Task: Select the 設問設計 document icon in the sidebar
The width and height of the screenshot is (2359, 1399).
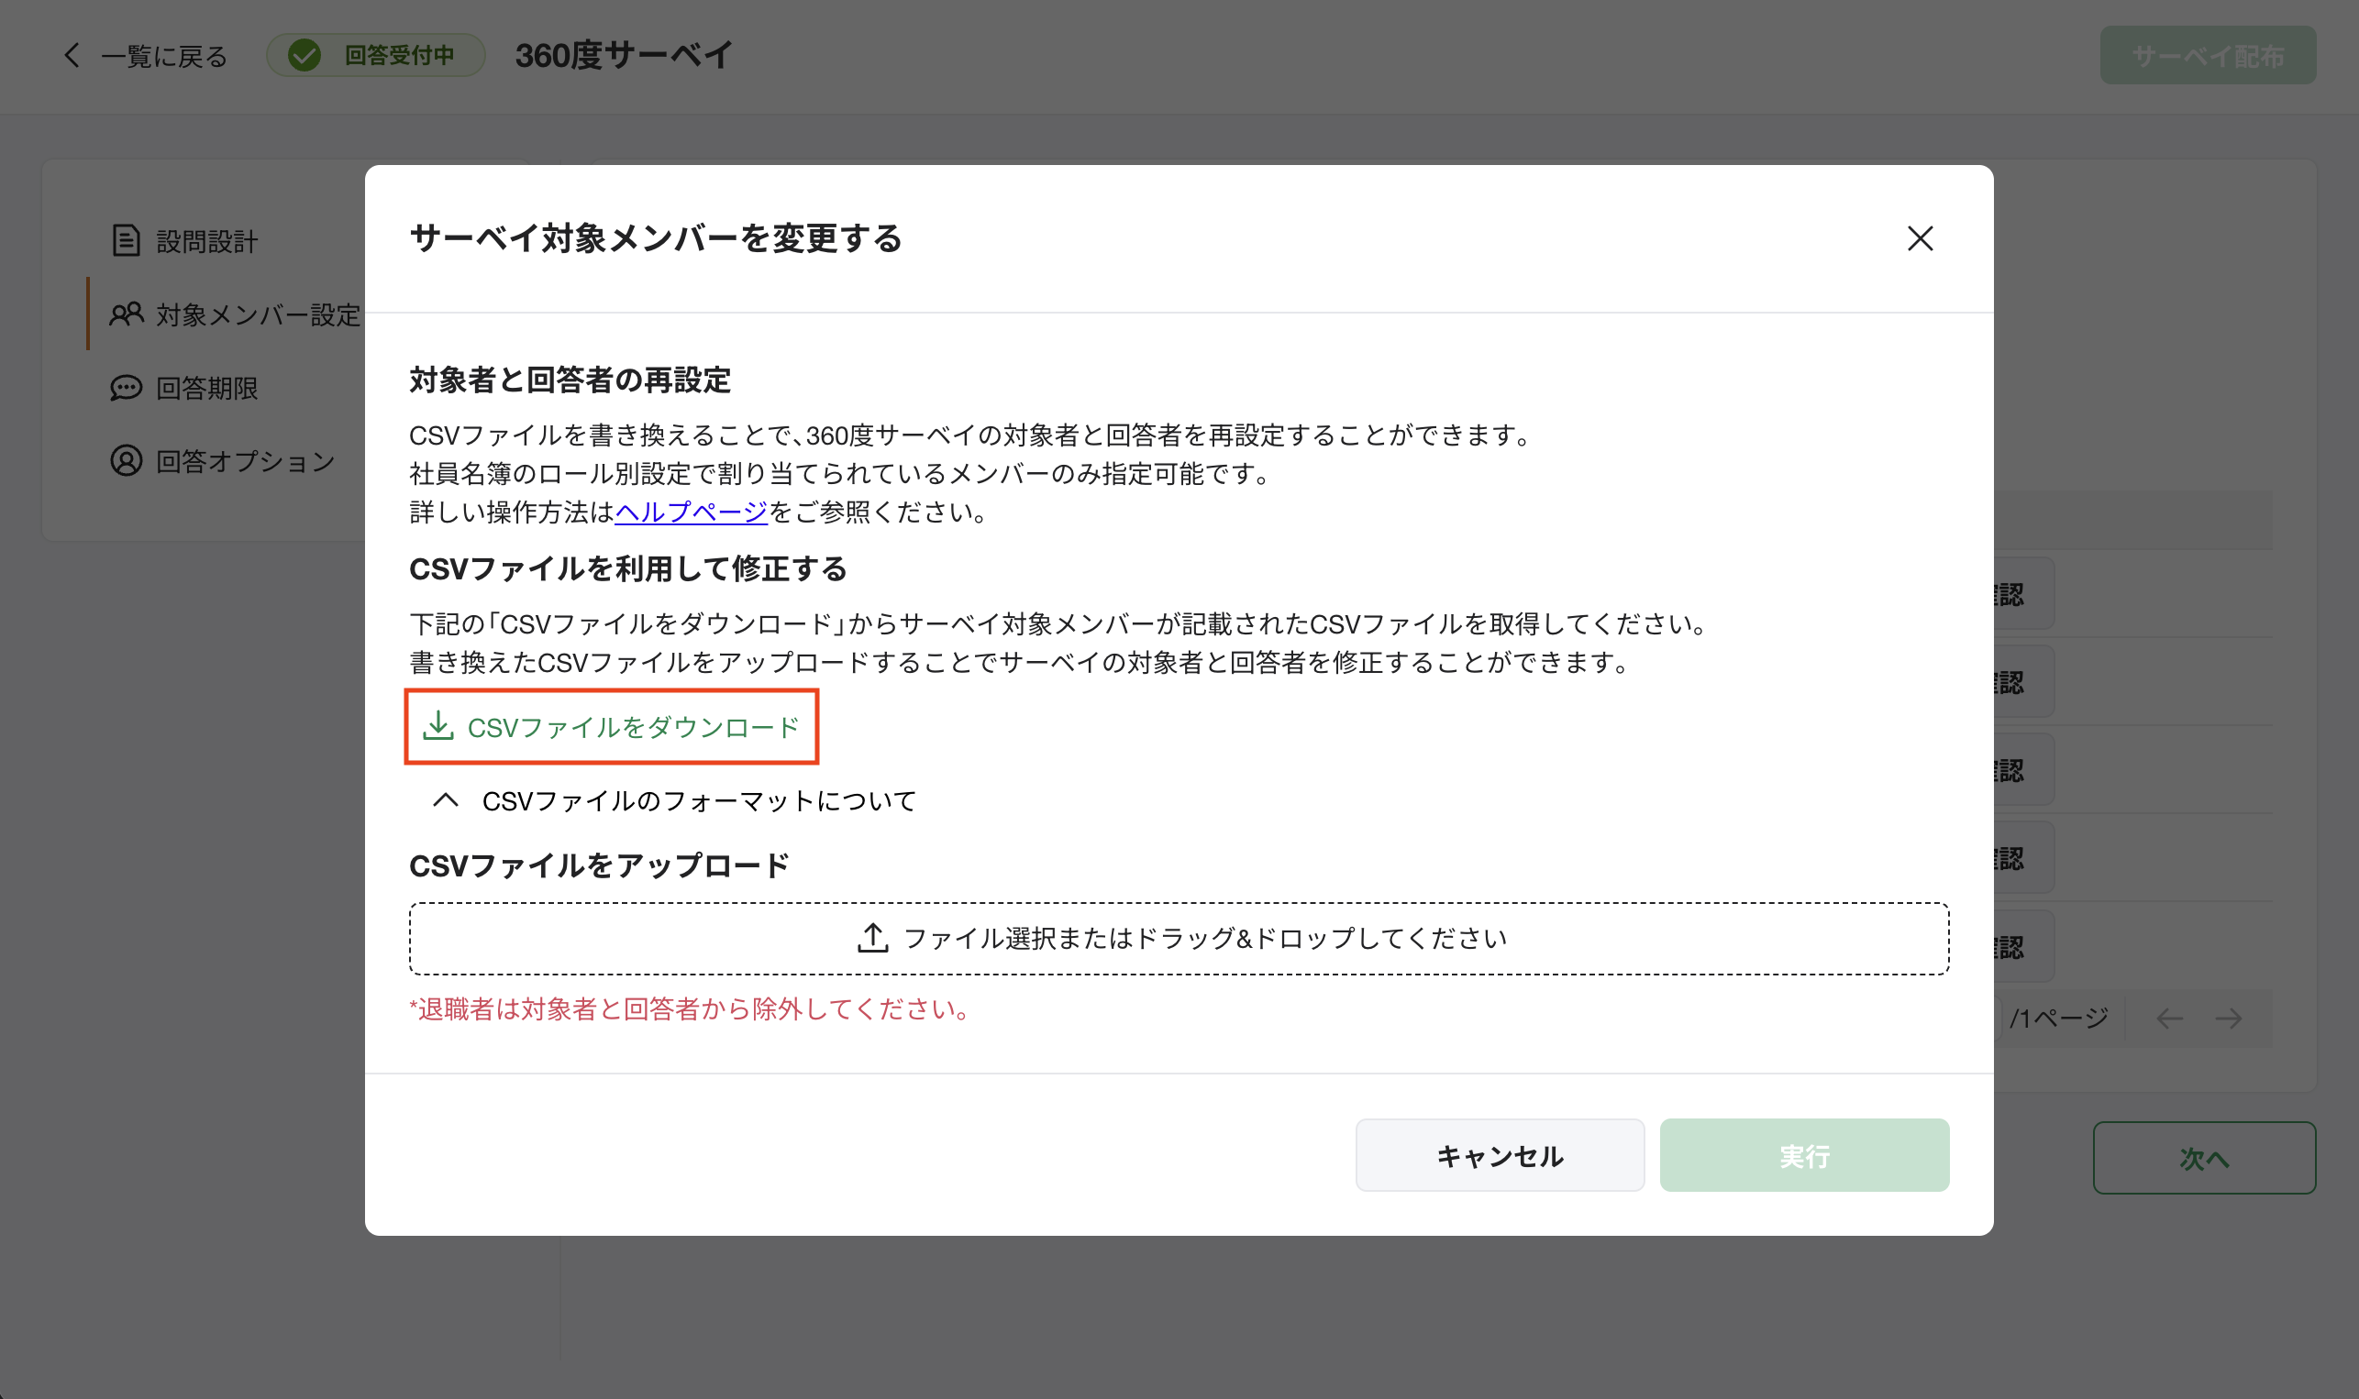Action: (125, 240)
